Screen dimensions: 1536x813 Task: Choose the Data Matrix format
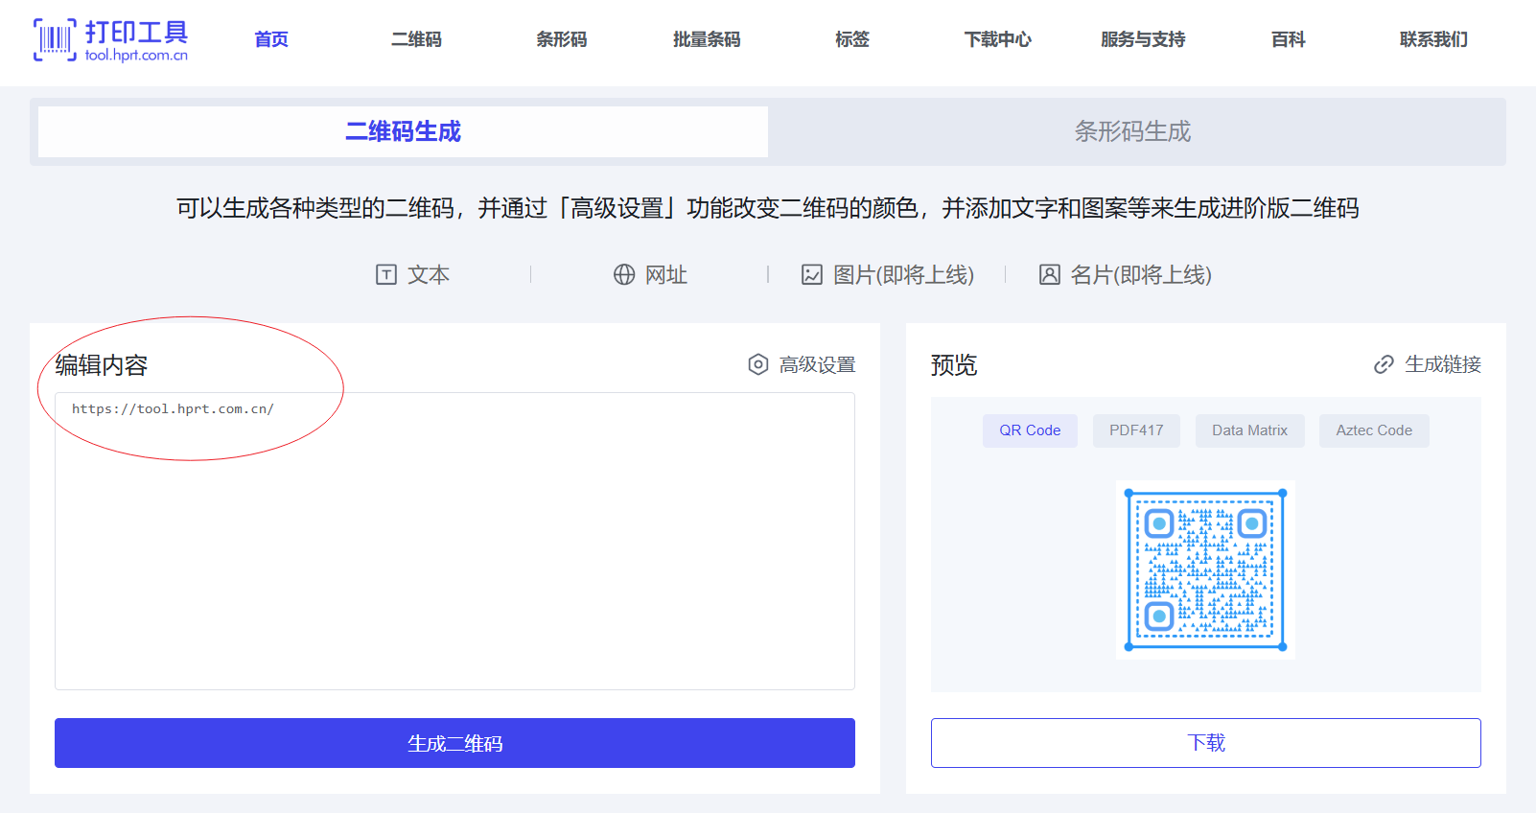(x=1249, y=430)
